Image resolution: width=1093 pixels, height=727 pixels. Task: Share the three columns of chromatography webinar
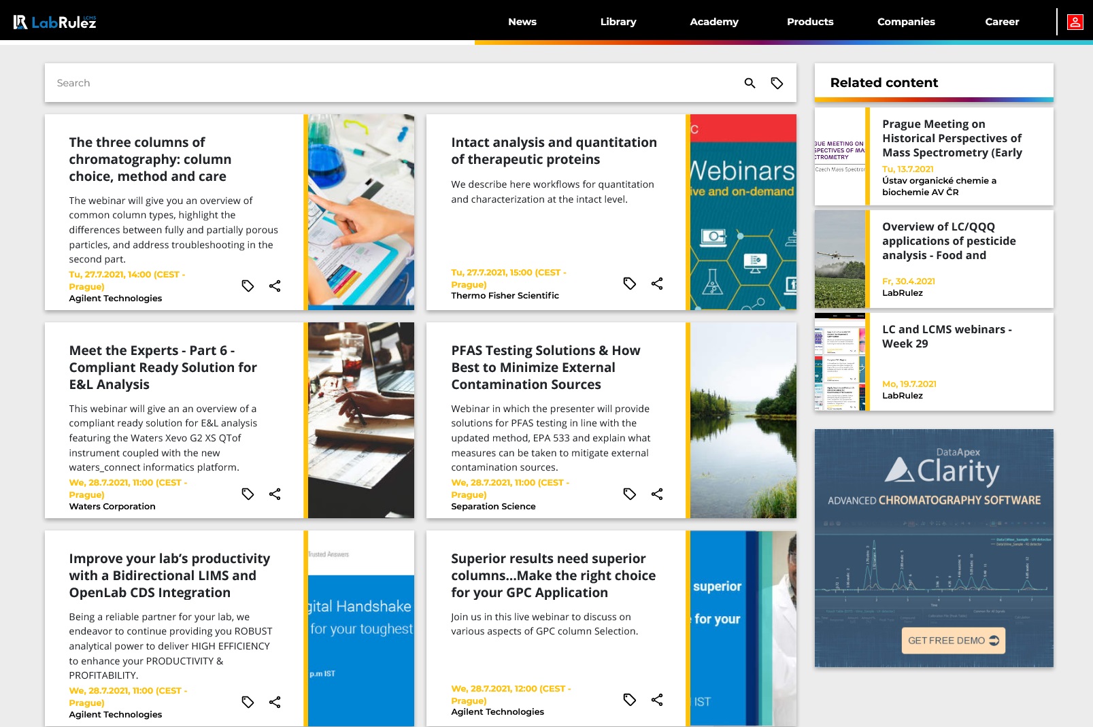point(275,286)
